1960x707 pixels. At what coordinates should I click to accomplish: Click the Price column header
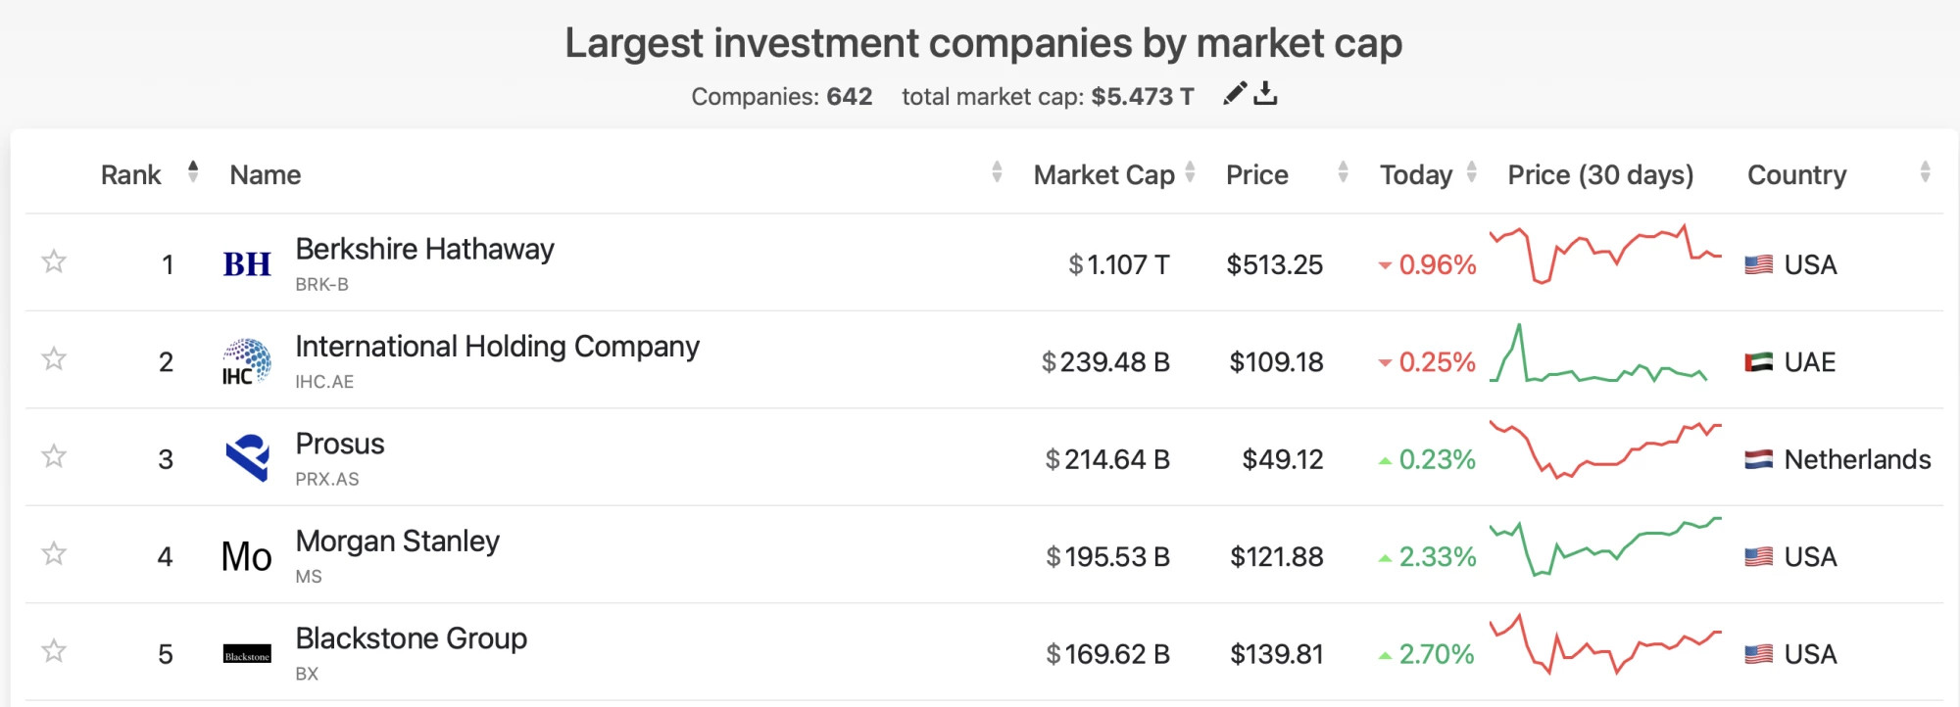point(1257,175)
